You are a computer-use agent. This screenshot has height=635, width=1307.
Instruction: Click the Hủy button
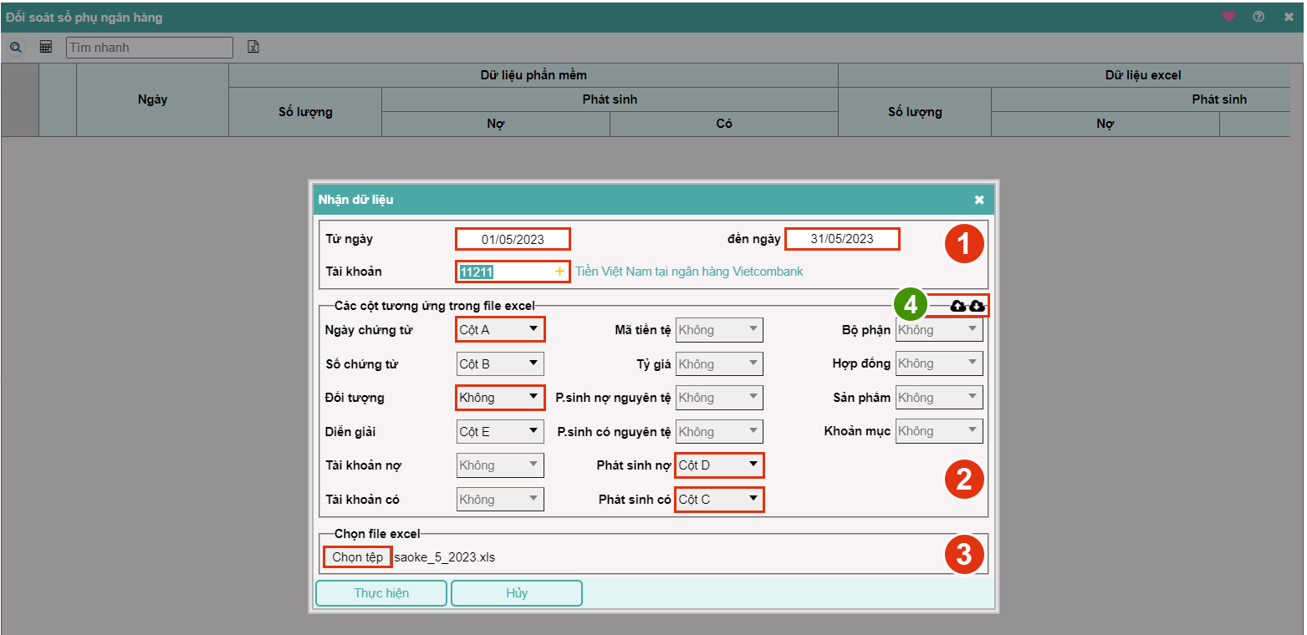(x=517, y=593)
